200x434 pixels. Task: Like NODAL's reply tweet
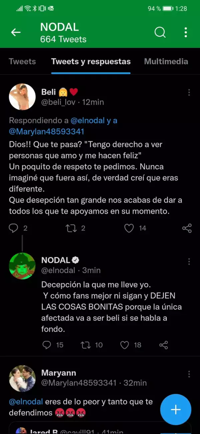tap(125, 345)
